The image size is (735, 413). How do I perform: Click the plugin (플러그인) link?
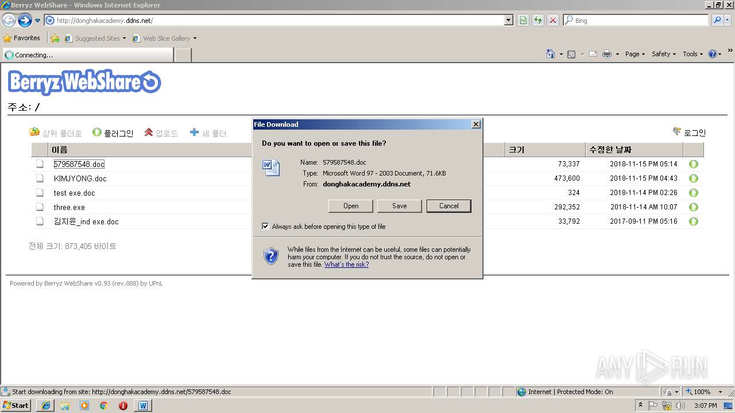(113, 133)
